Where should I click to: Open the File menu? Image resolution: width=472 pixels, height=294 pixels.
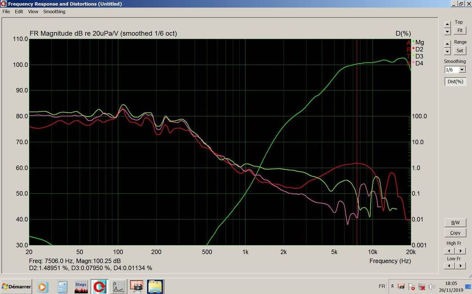(6, 12)
